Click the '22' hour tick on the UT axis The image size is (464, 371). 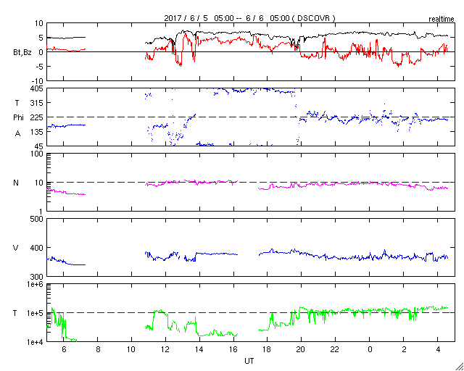click(x=336, y=350)
